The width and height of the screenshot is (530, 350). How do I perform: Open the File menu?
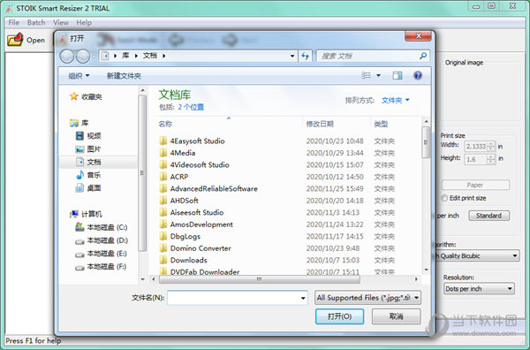pos(14,23)
